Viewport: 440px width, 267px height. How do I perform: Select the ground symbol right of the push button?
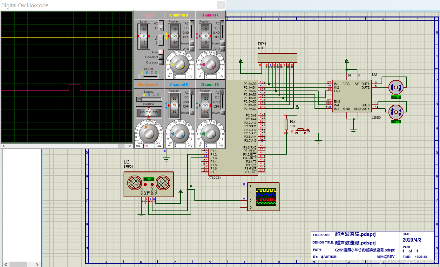coord(318,141)
